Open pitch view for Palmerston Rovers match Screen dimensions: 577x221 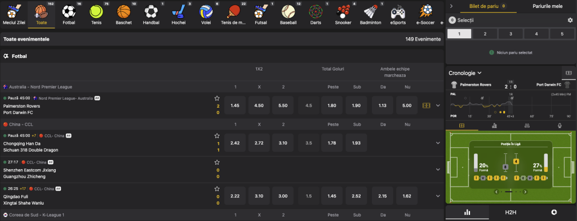[426, 105]
